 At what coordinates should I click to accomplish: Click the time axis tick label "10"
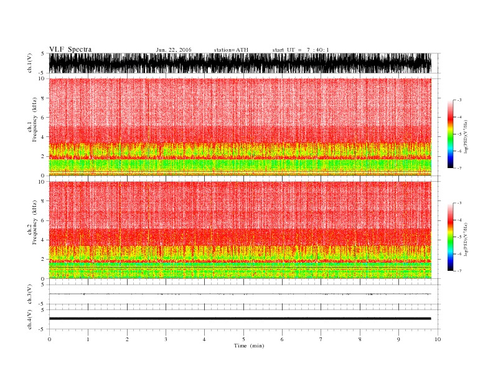(x=438, y=339)
